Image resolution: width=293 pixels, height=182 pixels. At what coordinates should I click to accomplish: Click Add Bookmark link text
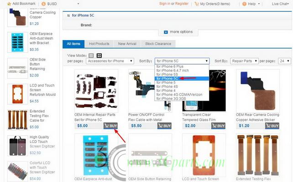24,4
